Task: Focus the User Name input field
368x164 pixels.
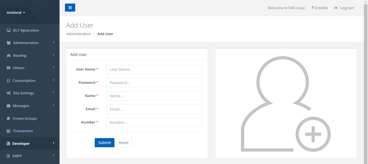Action: pos(154,69)
